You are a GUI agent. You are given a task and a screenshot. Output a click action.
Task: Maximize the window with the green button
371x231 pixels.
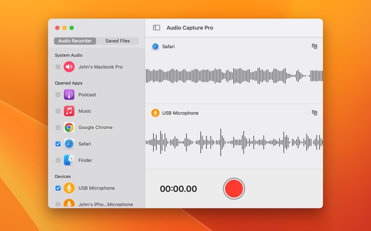pos(72,28)
